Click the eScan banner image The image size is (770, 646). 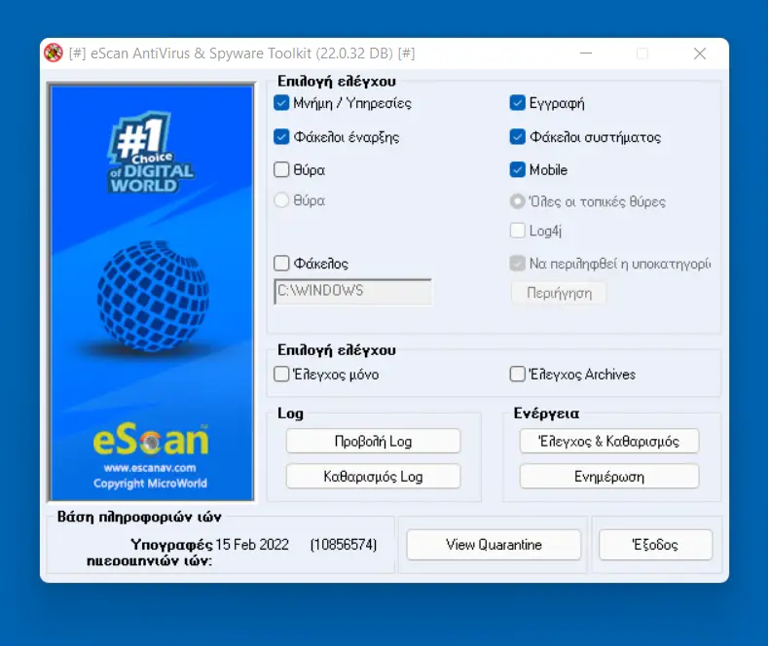pyautogui.click(x=152, y=293)
